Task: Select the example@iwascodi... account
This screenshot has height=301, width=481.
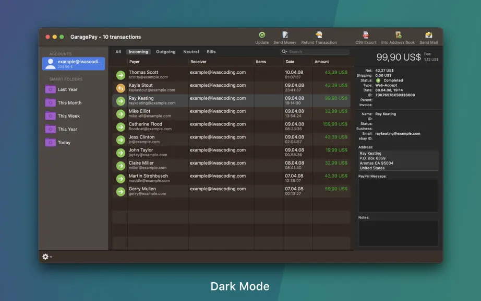Action: [x=74, y=64]
